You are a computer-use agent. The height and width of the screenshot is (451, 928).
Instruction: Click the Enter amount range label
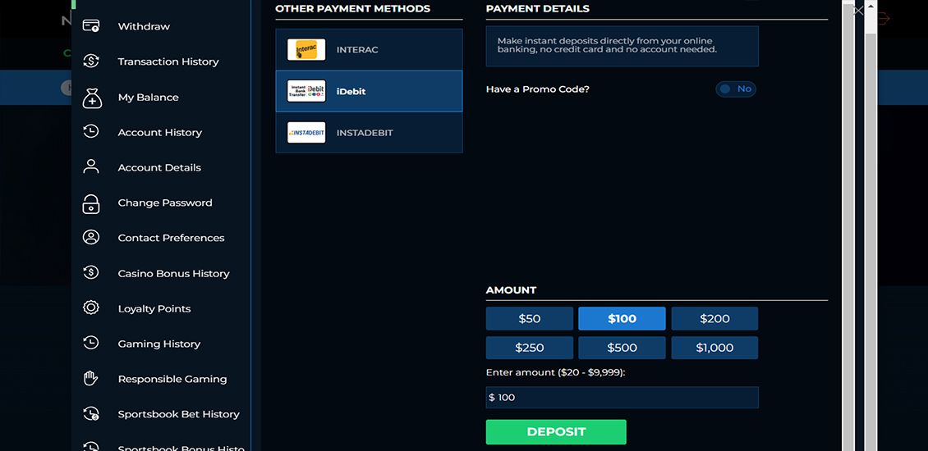[555, 372]
